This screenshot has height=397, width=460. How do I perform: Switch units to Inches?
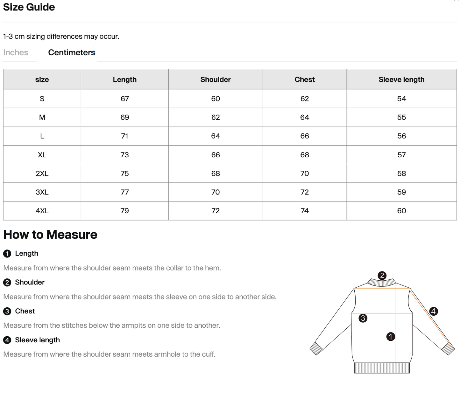click(16, 52)
